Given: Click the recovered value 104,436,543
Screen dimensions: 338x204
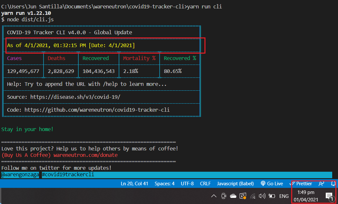Looking at the screenshot, I should tap(98, 71).
